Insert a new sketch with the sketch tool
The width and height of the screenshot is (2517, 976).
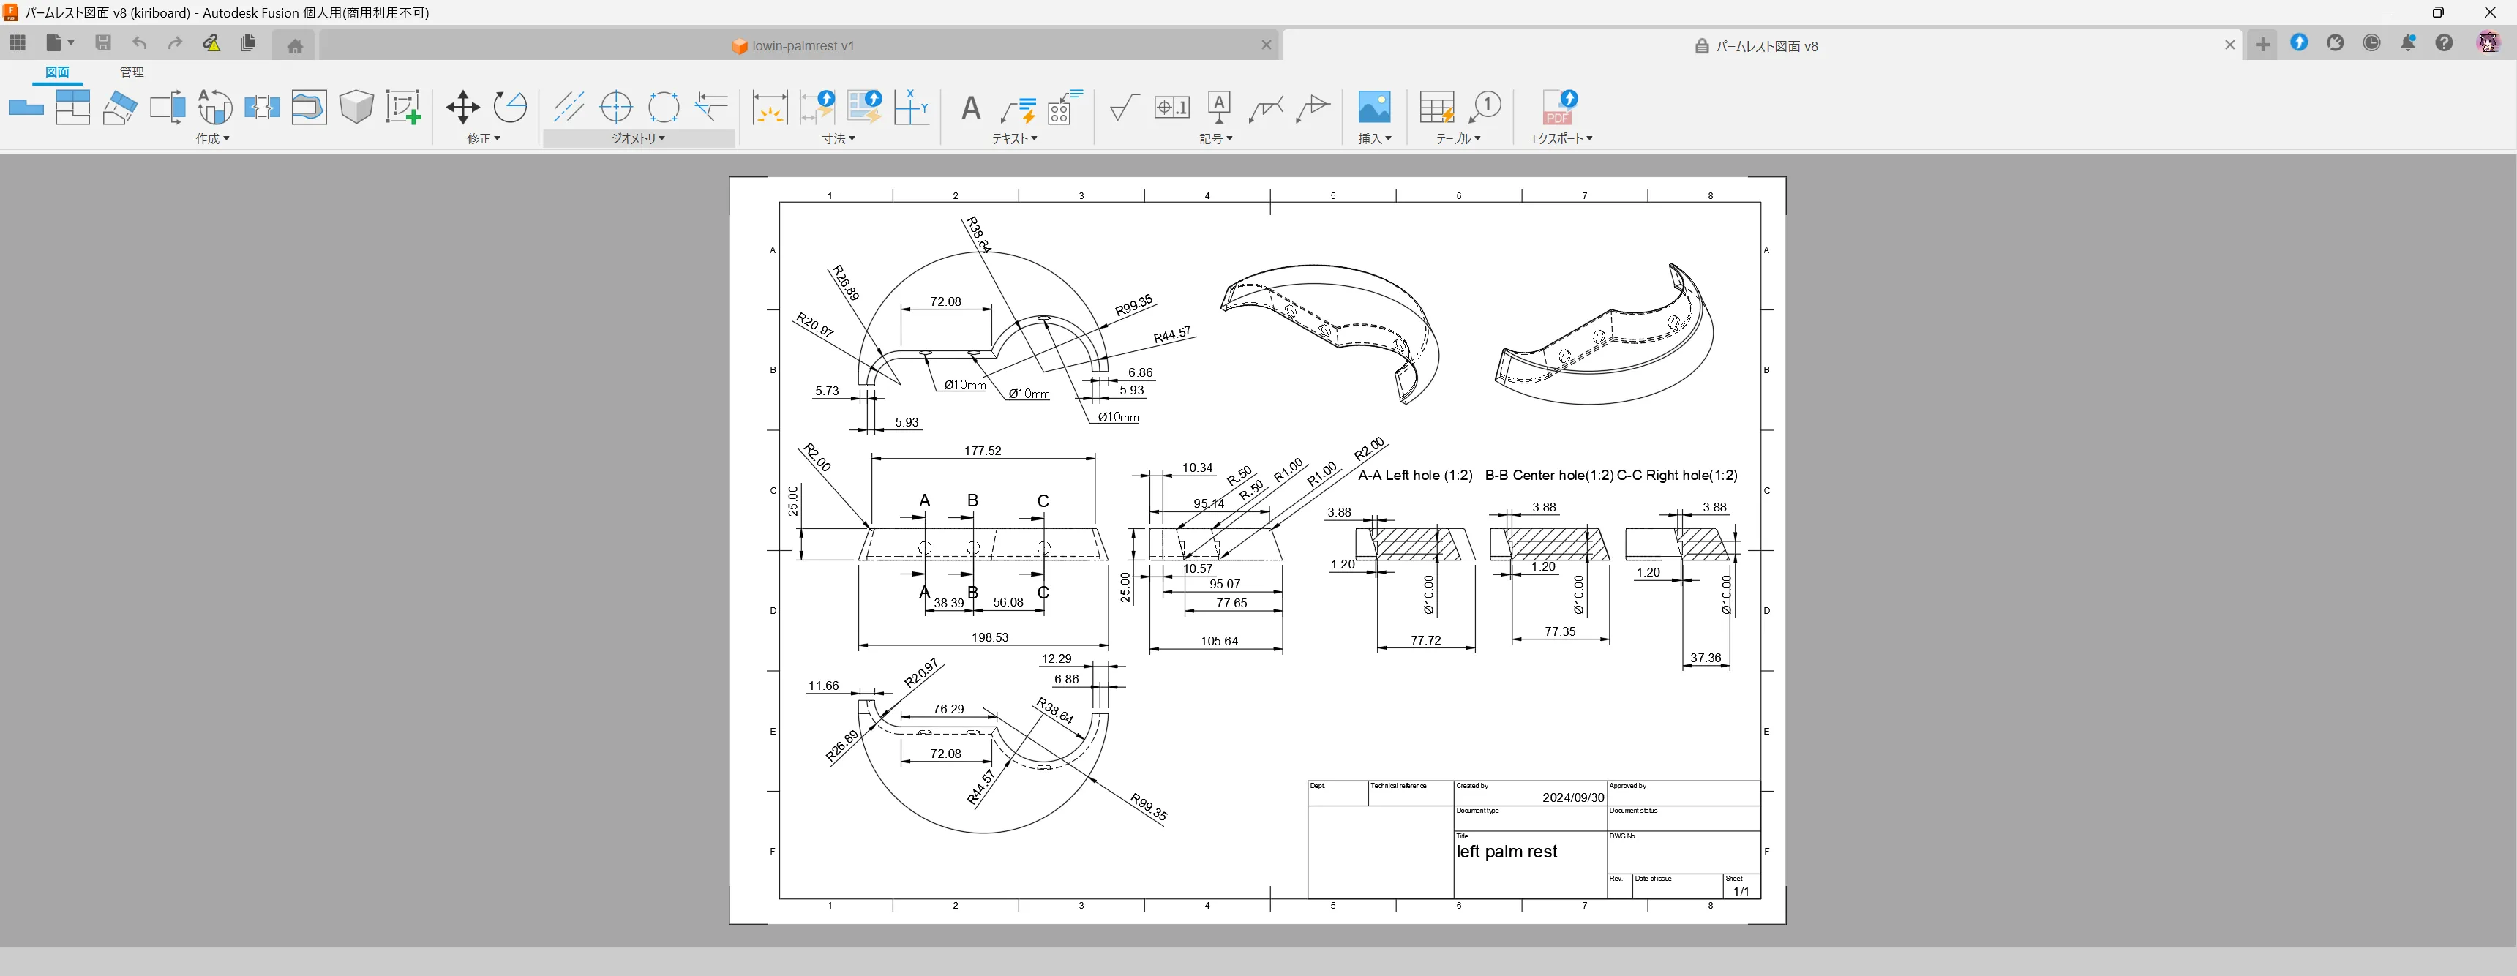pos(405,108)
